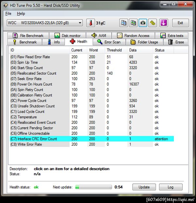
Task: Select the (05) Reallocated Sector Count row
Action: (92, 73)
